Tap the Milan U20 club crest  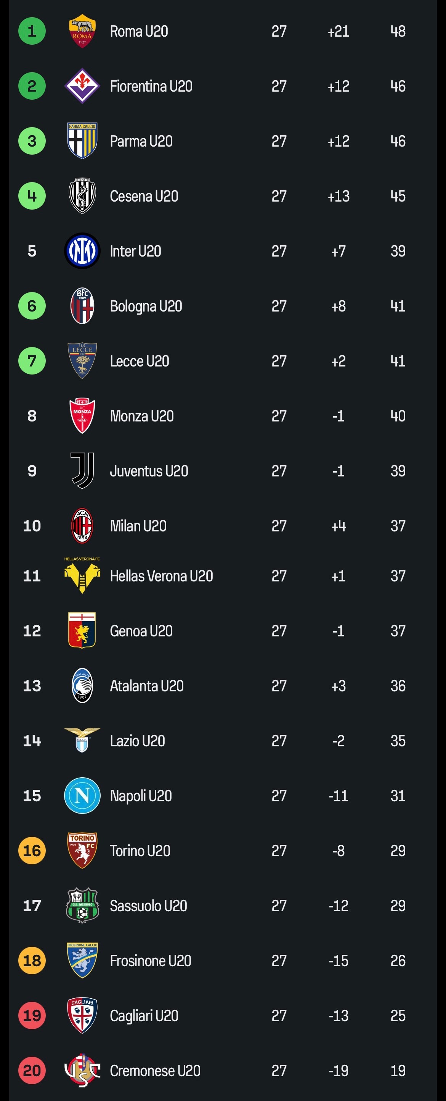click(82, 526)
